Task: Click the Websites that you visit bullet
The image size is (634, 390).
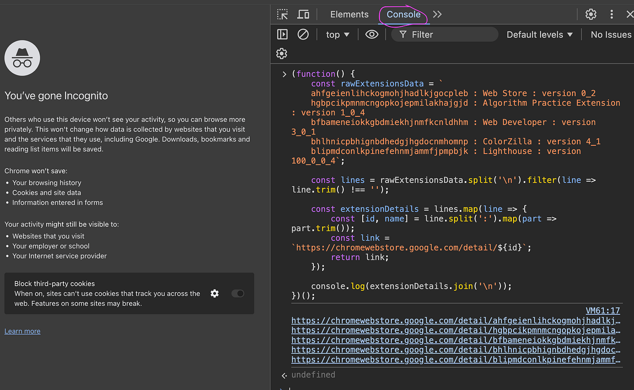Action: point(48,236)
